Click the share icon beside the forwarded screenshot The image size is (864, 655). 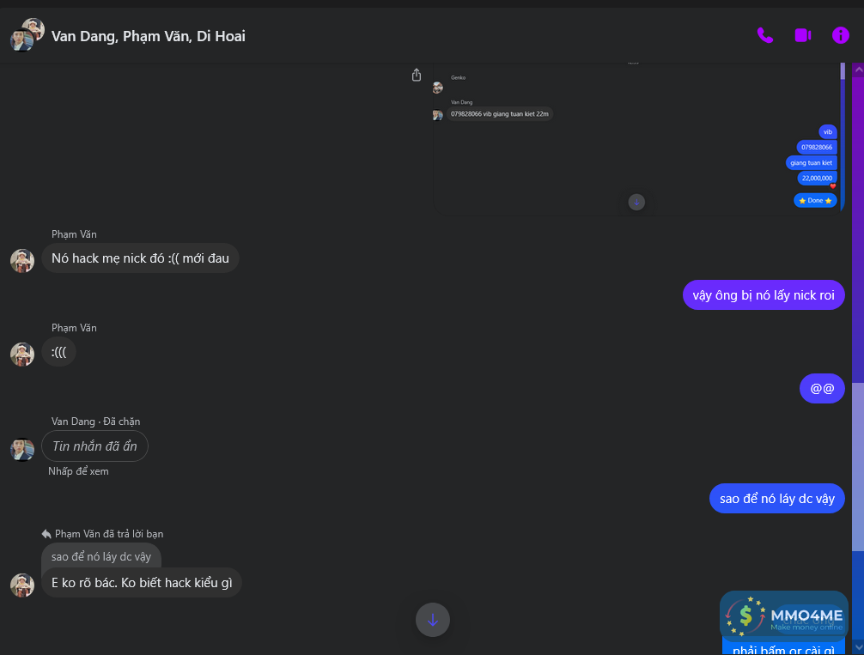pyautogui.click(x=417, y=76)
